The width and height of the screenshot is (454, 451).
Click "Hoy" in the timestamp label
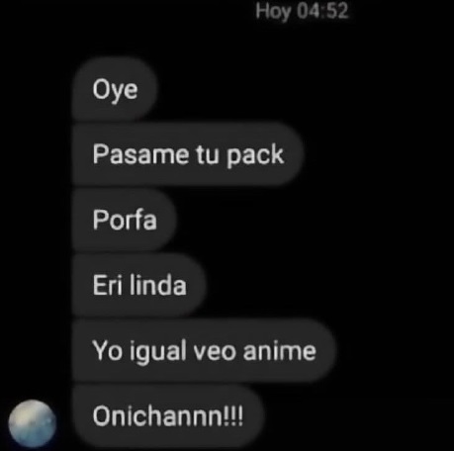273,12
